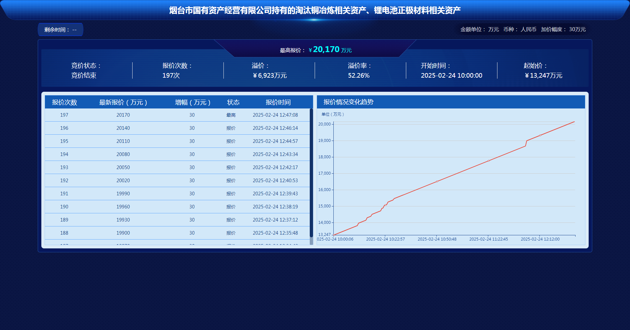Click the 状态 column header
The width and height of the screenshot is (630, 330).
pos(233,102)
